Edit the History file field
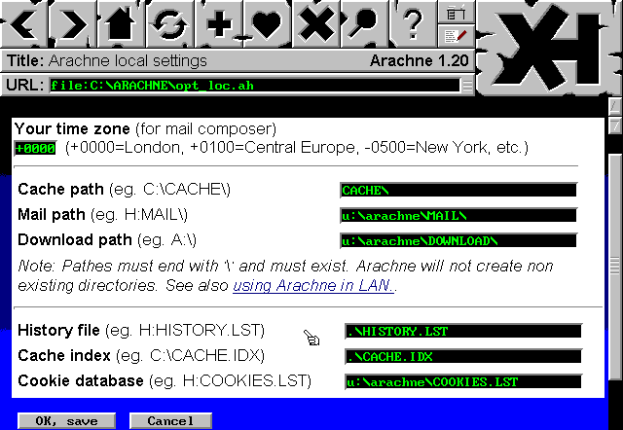 click(x=463, y=331)
